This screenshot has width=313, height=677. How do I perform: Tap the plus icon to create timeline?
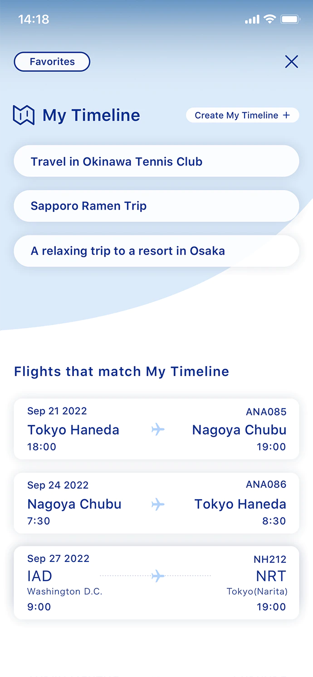286,115
